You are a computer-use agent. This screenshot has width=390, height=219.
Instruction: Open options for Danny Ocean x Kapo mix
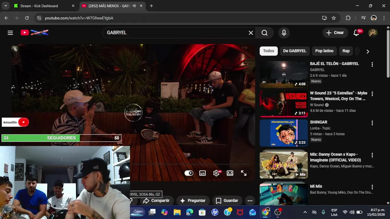372,155
